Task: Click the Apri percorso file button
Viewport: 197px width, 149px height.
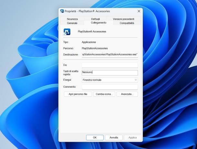Action: (78, 94)
